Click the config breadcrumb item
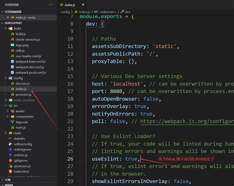234x186 pixels. point(65,12)
